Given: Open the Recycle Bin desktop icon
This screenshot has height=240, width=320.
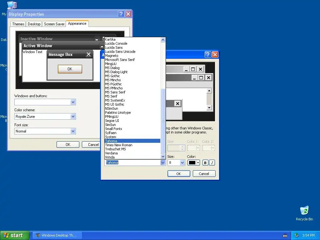Looking at the screenshot, I should (x=304, y=213).
